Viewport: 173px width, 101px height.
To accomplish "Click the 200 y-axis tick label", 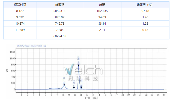I will tap(13, 83).
